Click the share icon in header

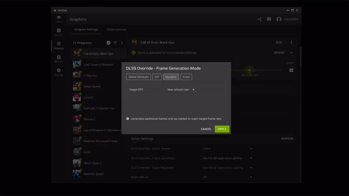click(260, 19)
